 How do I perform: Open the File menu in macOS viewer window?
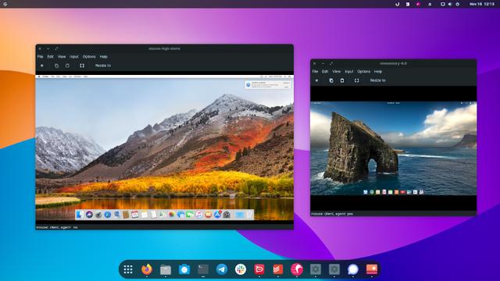point(40,57)
